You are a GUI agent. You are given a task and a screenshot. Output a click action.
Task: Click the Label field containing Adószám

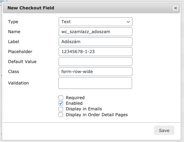(x=96, y=42)
